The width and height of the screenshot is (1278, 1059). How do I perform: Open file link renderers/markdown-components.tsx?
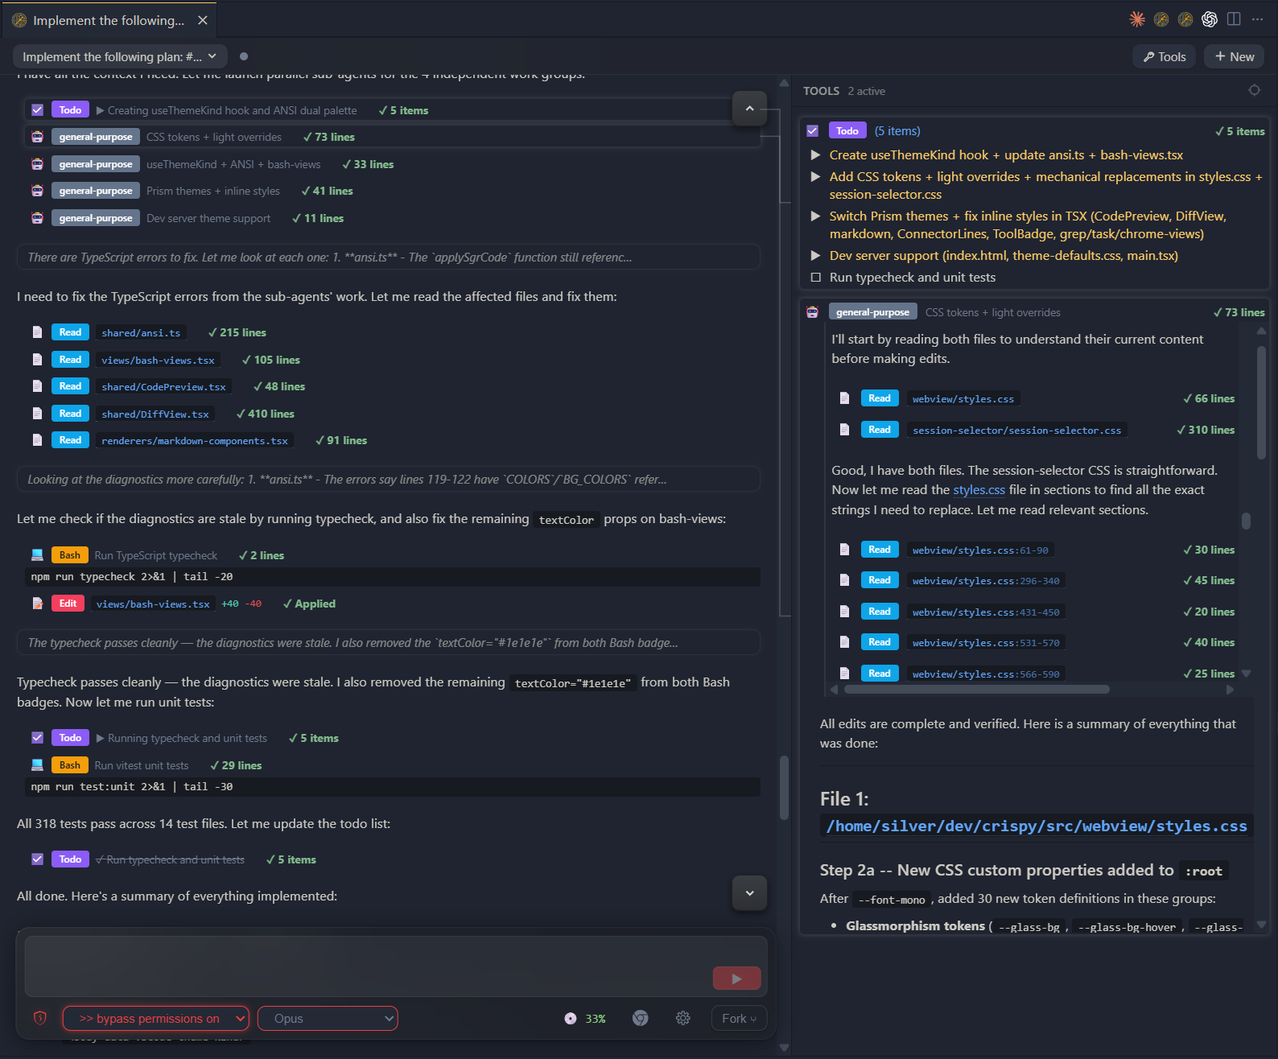(x=195, y=440)
